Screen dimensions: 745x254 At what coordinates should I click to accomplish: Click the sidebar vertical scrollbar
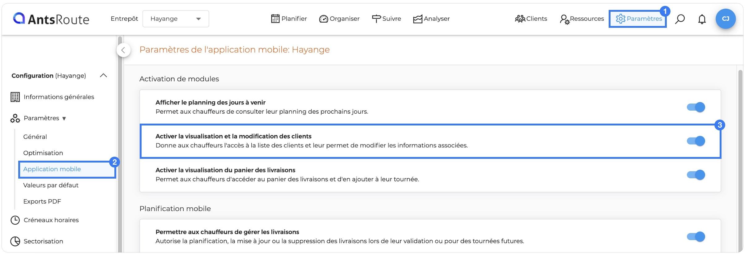[x=120, y=144]
